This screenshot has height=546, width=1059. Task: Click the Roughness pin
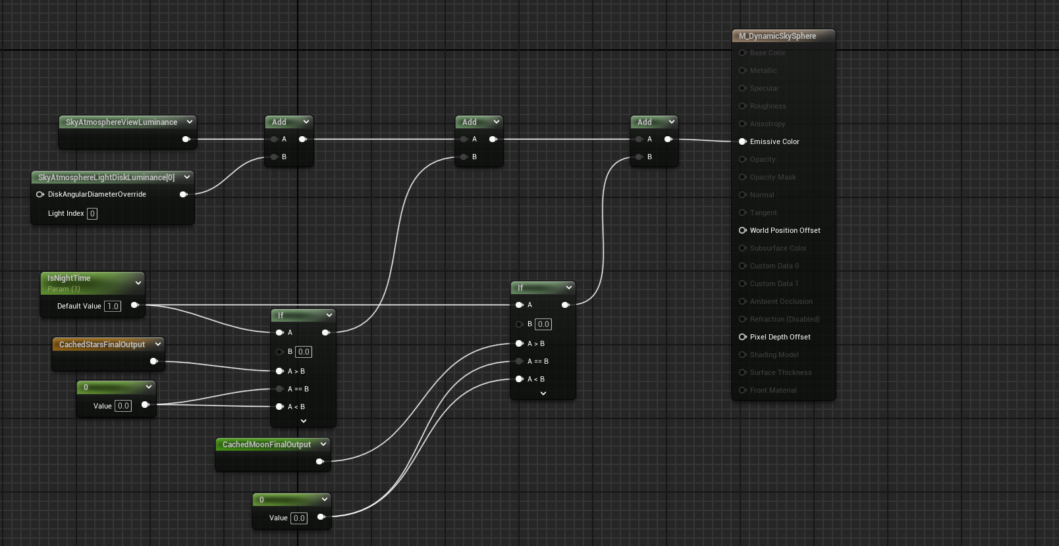pyautogui.click(x=743, y=106)
